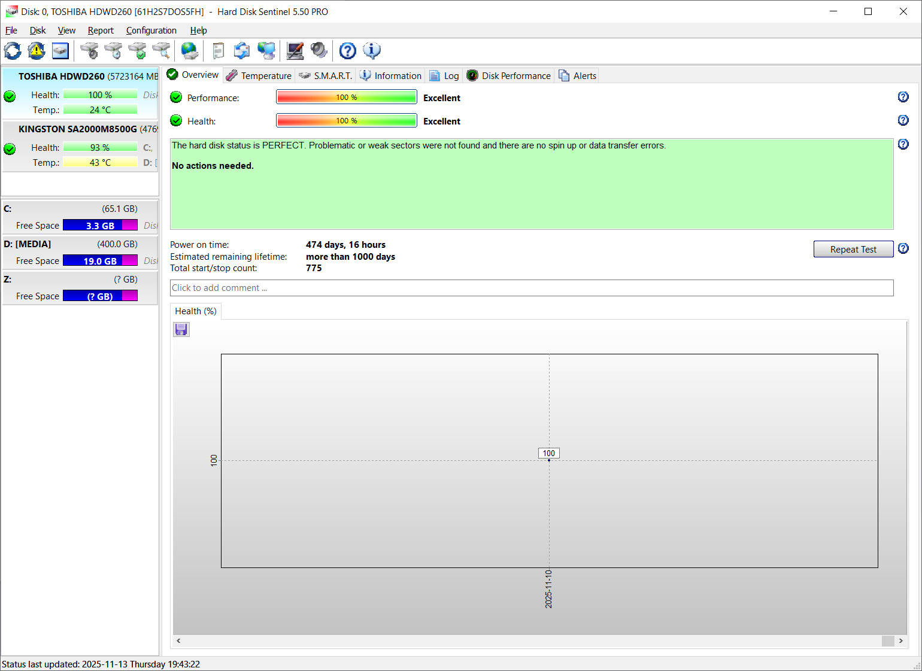Image resolution: width=922 pixels, height=671 pixels.
Task: Click the report document toolbar icon
Action: pos(219,51)
